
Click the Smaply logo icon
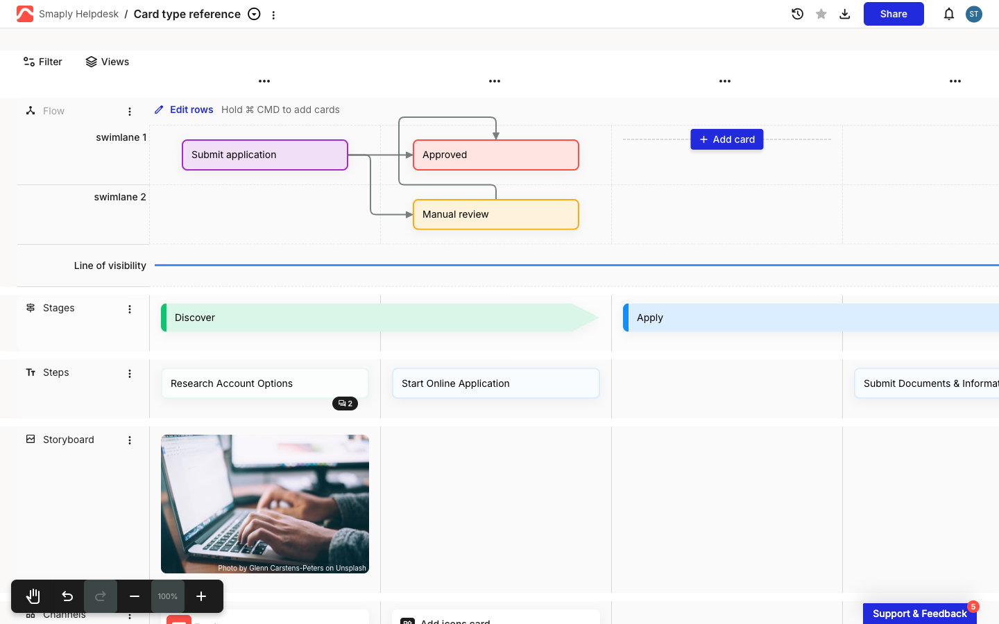click(25, 14)
